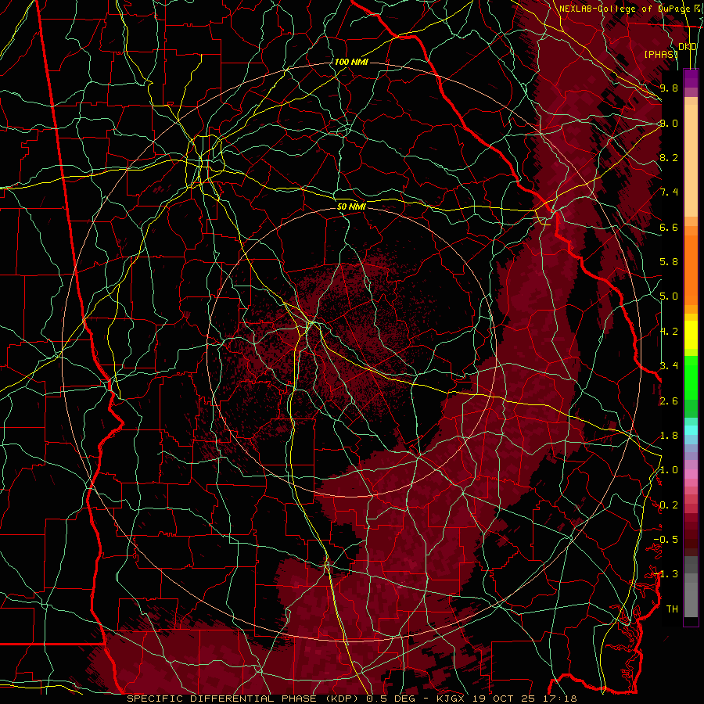704x704 pixels.
Task: Click the 1.8 value on the color scale
Action: point(669,436)
